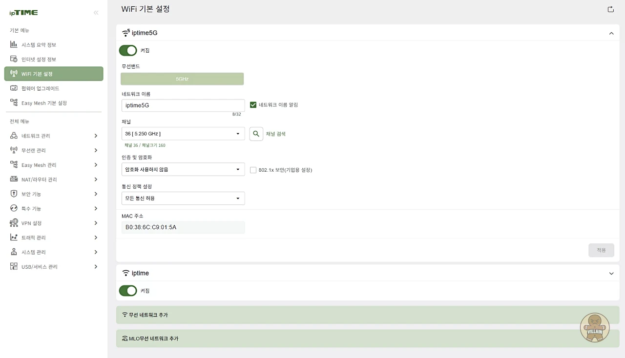The image size is (625, 358).
Task: Click the 특수 기능 icon
Action: (x=14, y=208)
